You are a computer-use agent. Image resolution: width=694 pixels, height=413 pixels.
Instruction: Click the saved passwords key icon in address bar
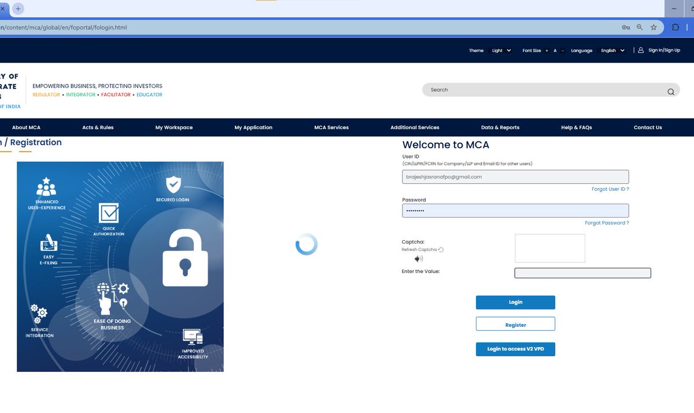pos(626,27)
